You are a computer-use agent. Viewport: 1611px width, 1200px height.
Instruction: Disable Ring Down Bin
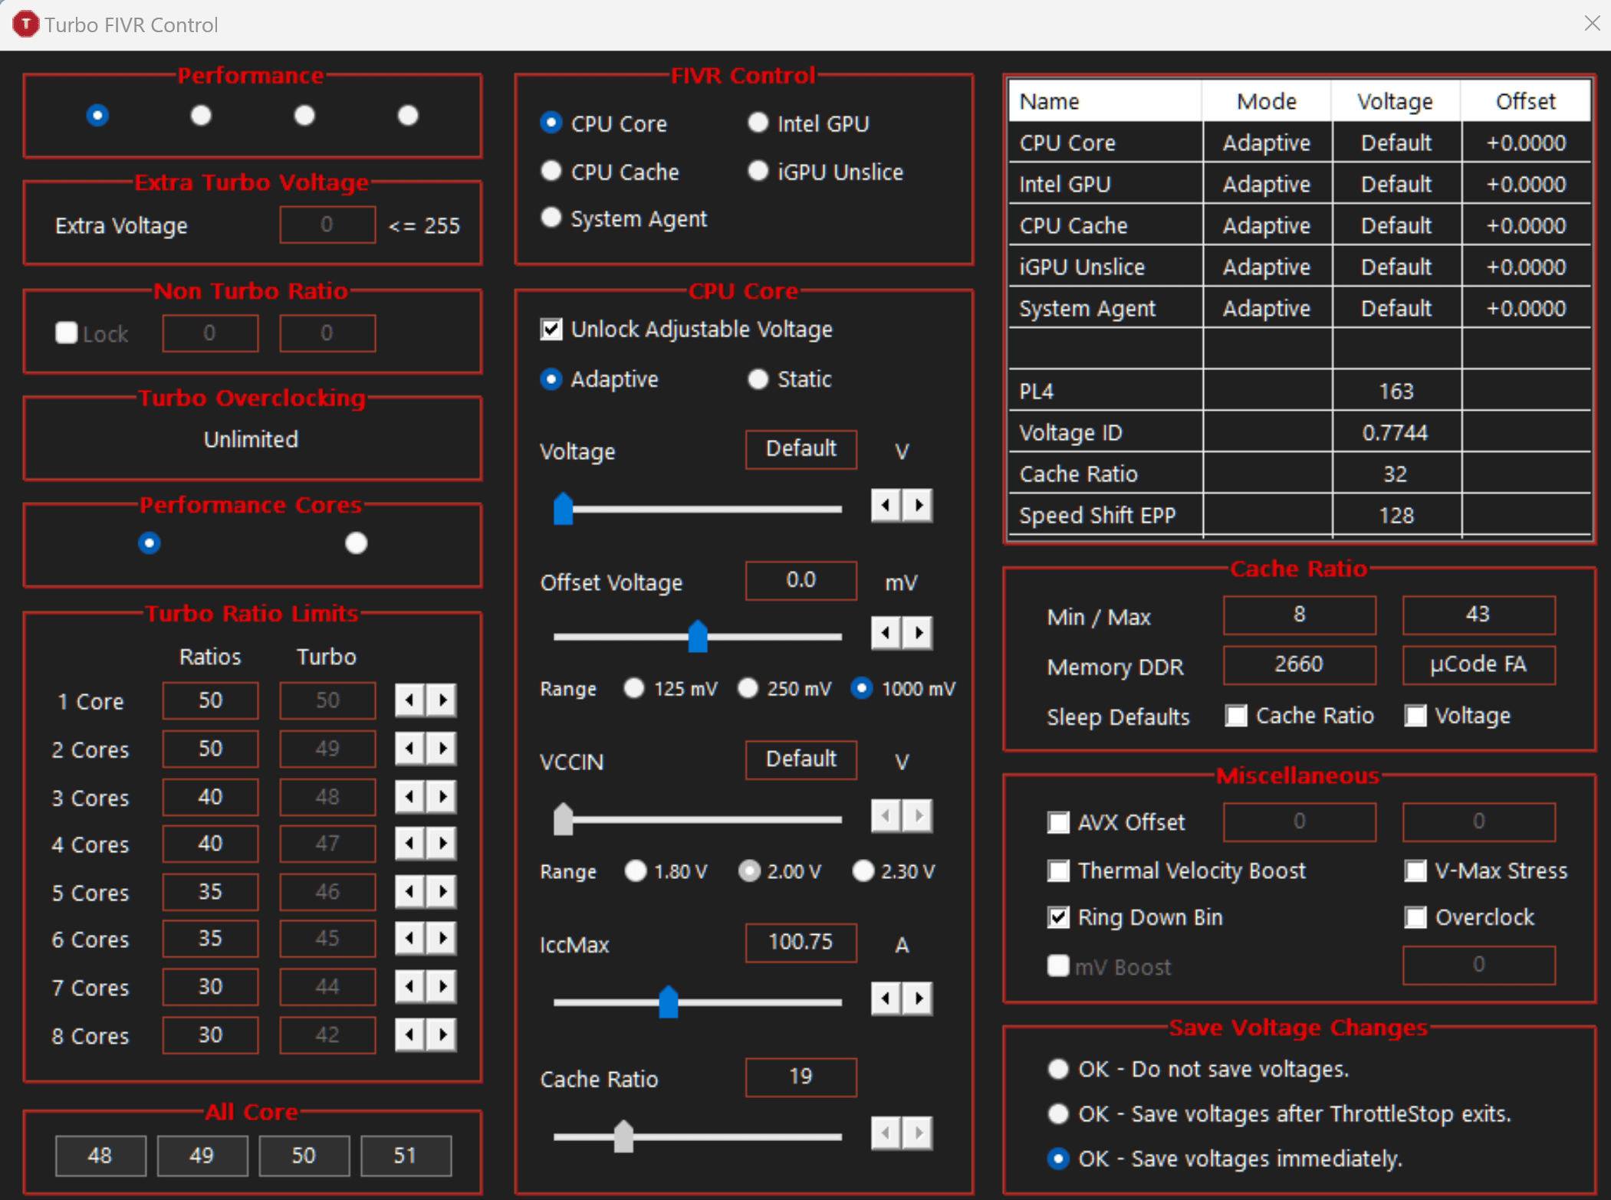click(1059, 917)
